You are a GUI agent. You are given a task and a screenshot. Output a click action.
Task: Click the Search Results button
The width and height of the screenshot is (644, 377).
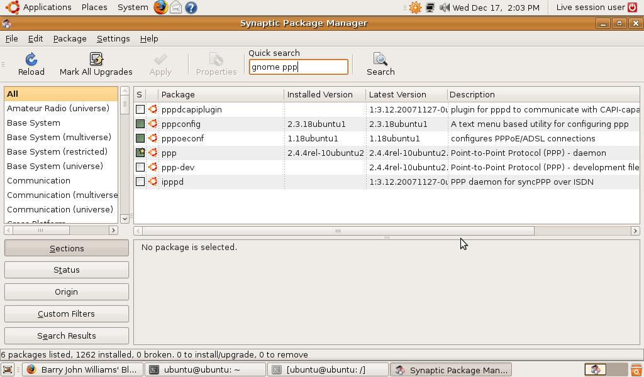[67, 336]
